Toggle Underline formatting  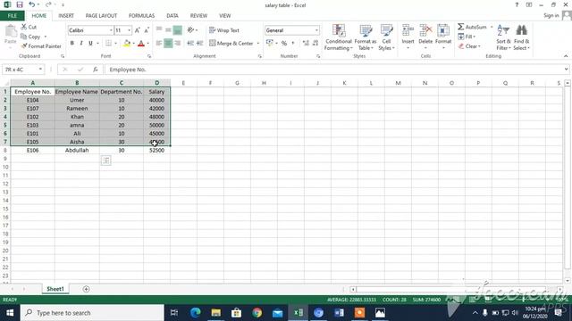[90, 44]
